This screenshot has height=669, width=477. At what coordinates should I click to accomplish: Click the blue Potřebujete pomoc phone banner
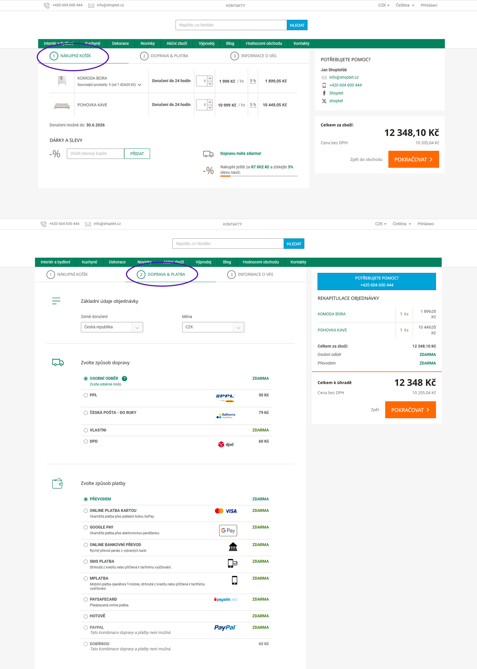(377, 282)
